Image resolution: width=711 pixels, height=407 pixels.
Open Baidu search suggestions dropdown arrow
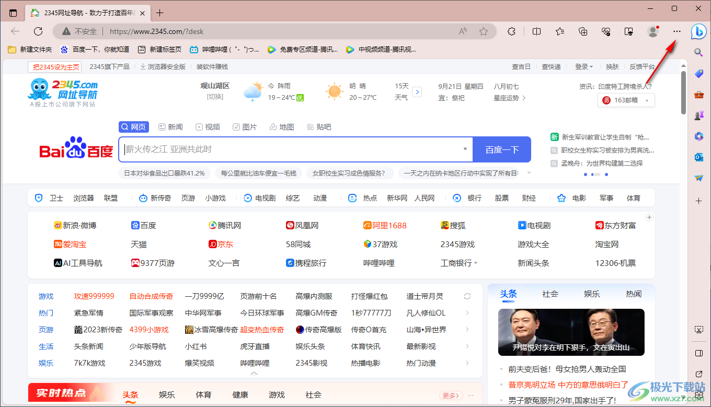pyautogui.click(x=465, y=149)
